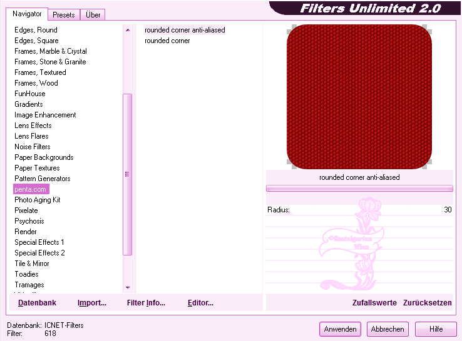Open the Editor... link
This screenshot has width=462, height=341.
point(200,303)
